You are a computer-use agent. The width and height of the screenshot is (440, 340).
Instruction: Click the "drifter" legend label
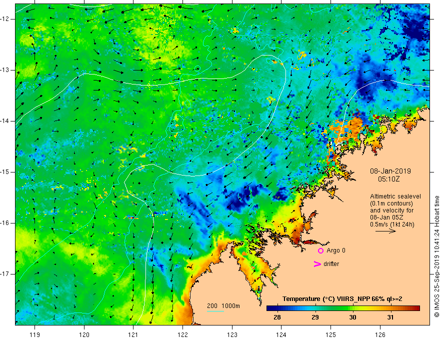[331, 264]
